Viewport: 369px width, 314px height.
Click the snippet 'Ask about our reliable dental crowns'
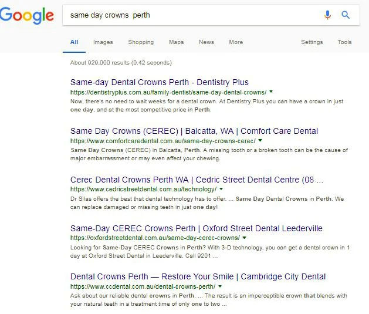click(208, 300)
